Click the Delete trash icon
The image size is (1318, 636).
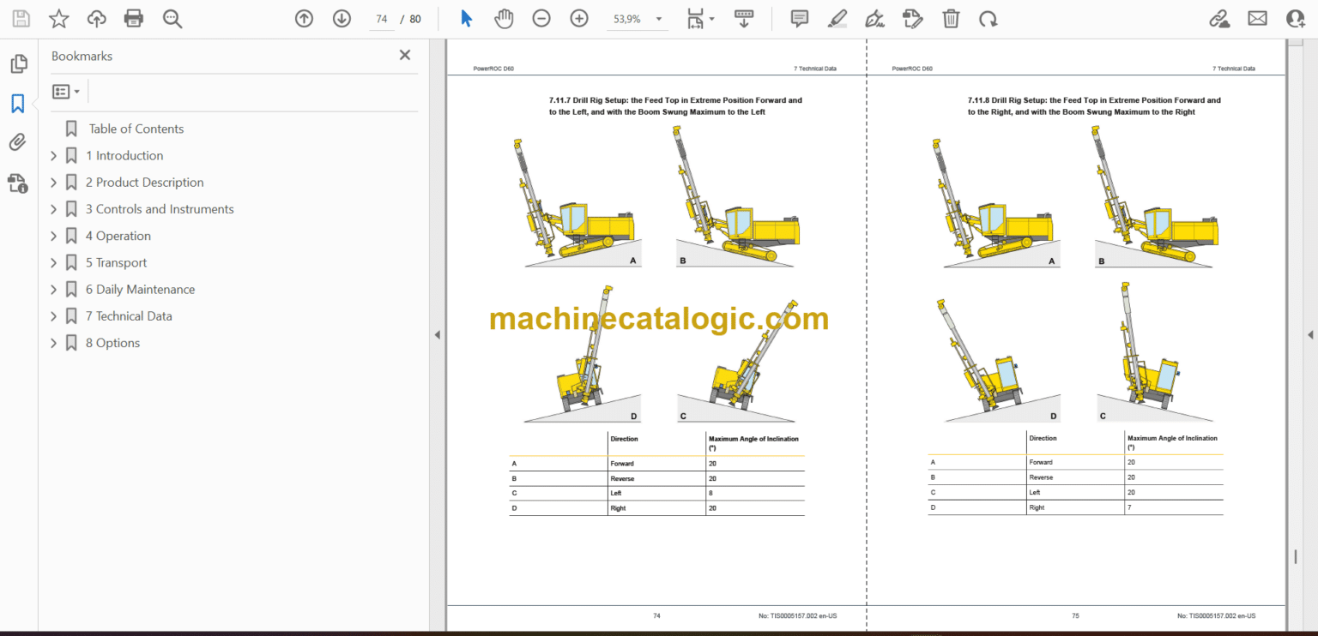pos(951,19)
